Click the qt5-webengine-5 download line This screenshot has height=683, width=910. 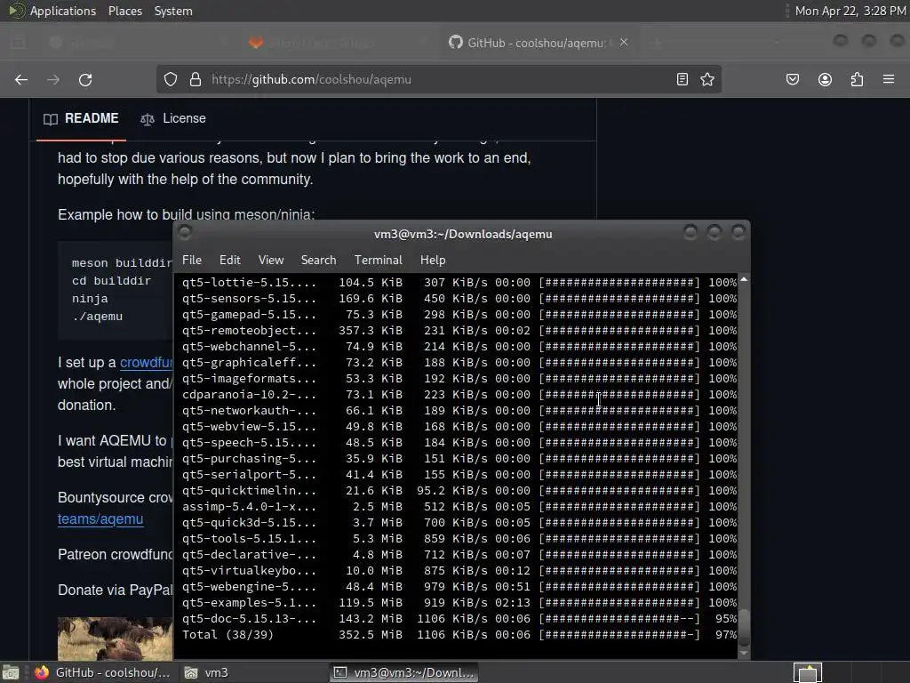point(459,587)
